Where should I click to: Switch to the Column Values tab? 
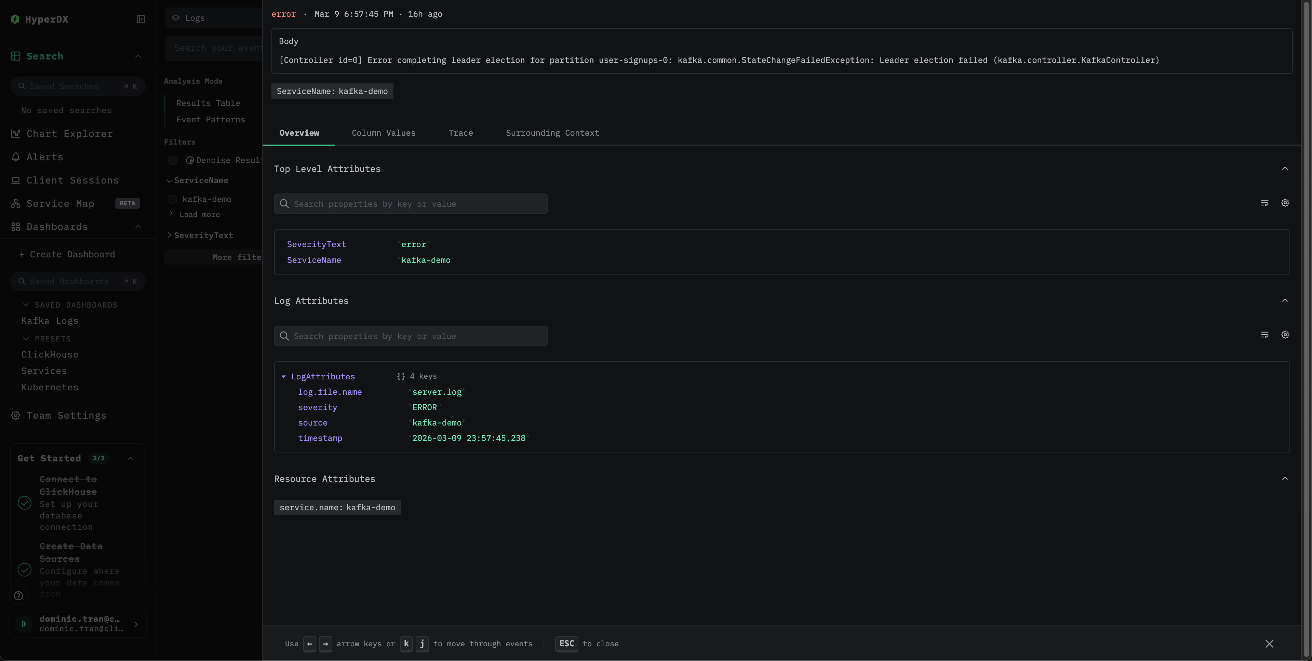(x=383, y=133)
